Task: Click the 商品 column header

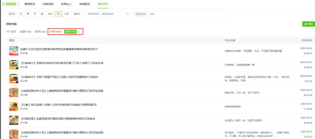Action: coord(12,40)
